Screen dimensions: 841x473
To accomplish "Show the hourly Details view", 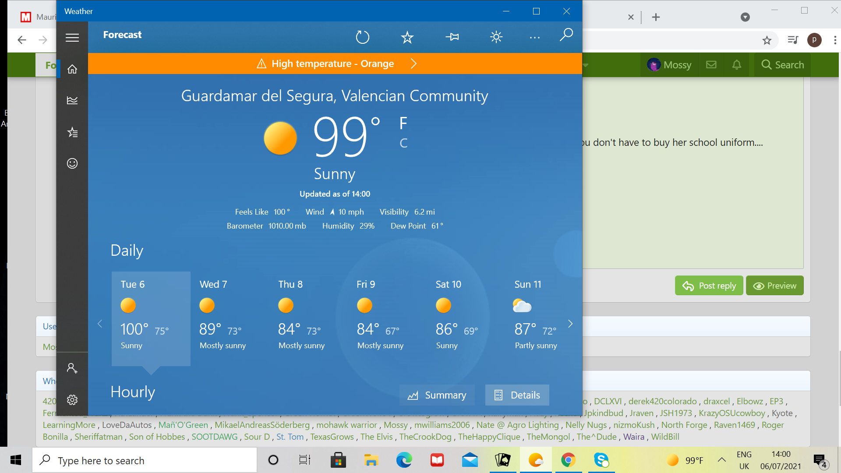I will click(x=517, y=395).
